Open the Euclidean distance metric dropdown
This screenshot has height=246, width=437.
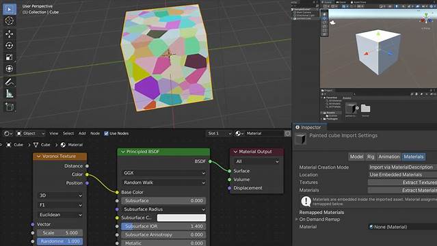point(60,215)
